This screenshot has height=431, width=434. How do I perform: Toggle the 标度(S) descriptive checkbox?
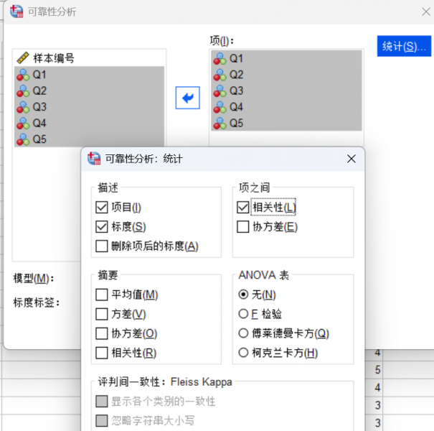point(102,227)
